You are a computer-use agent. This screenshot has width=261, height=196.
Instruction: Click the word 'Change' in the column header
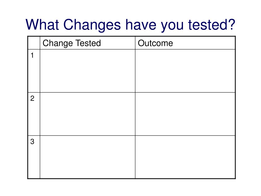click(x=58, y=43)
